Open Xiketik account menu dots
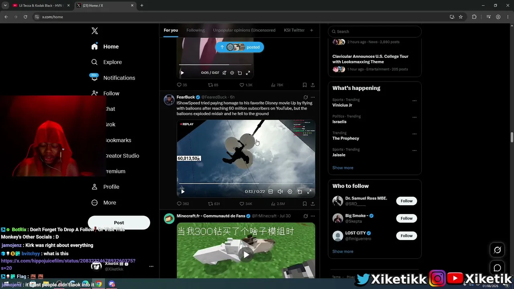This screenshot has width=514, height=289. tap(151, 267)
